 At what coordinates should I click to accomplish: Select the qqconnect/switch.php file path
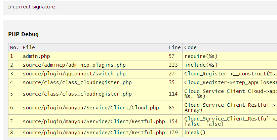(74, 74)
